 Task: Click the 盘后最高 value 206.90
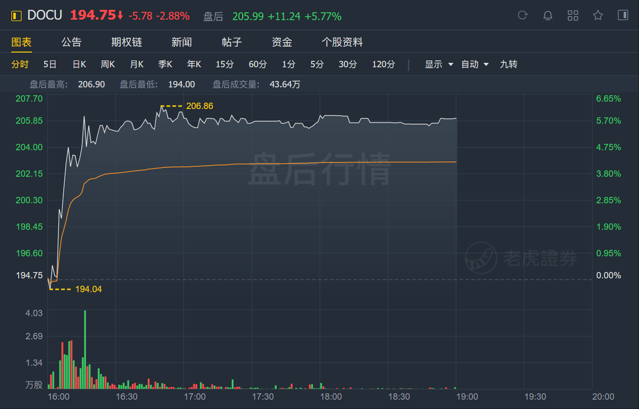click(x=91, y=84)
